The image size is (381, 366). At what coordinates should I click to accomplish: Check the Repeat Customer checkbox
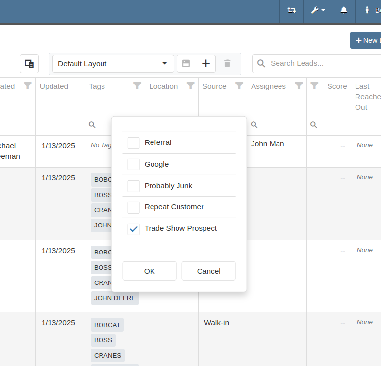[x=134, y=207]
